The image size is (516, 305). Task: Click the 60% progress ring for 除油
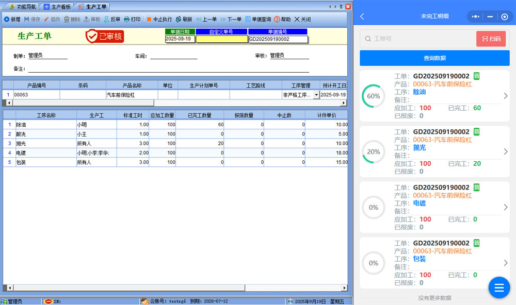374,96
